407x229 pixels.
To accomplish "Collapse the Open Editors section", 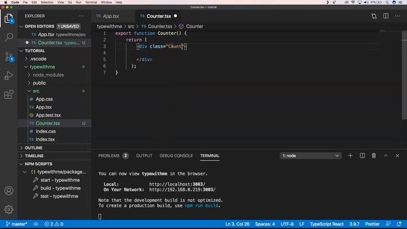I will point(21,26).
